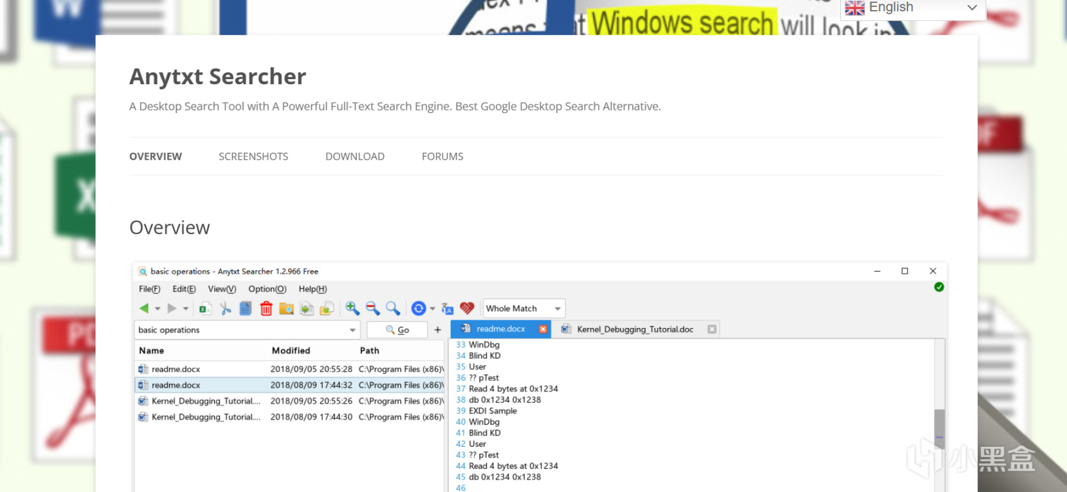
Task: Click the preview pane vertical scrollbar thumb
Action: pos(939,429)
